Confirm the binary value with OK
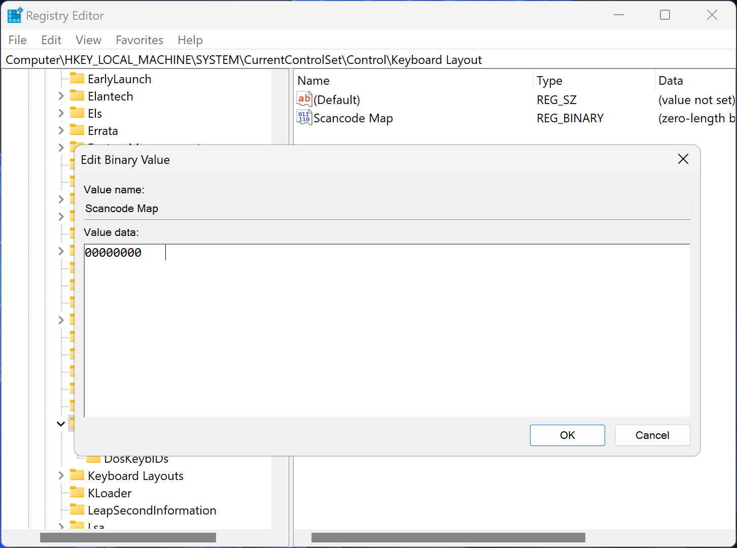The width and height of the screenshot is (737, 548). tap(567, 435)
